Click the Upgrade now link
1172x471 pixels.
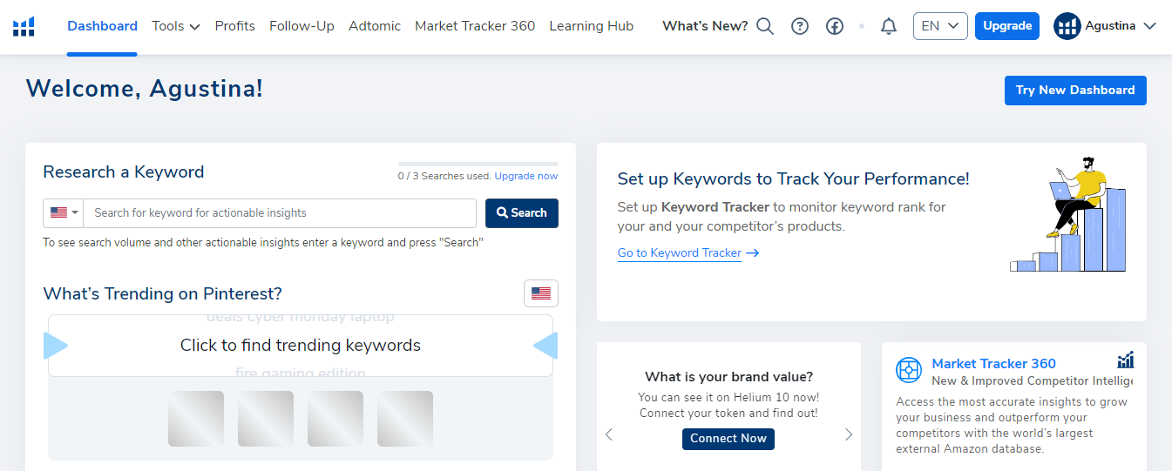tap(526, 176)
